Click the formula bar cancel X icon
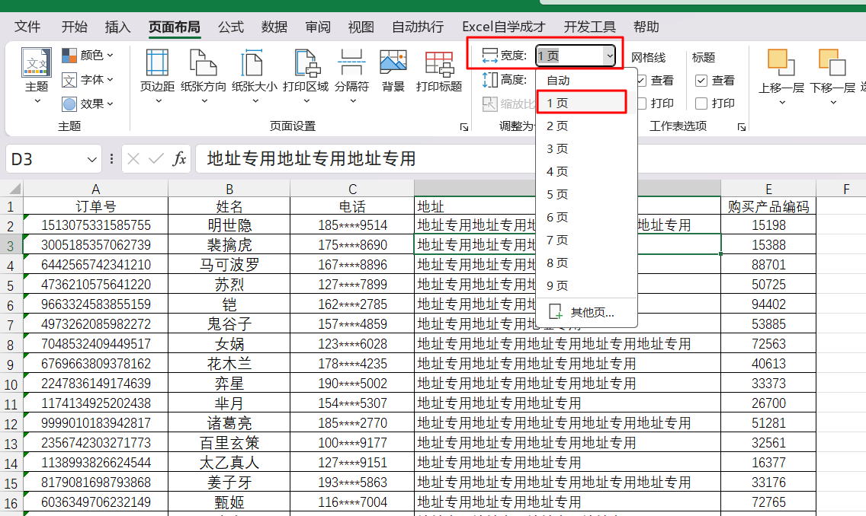The width and height of the screenshot is (866, 516). (x=133, y=159)
